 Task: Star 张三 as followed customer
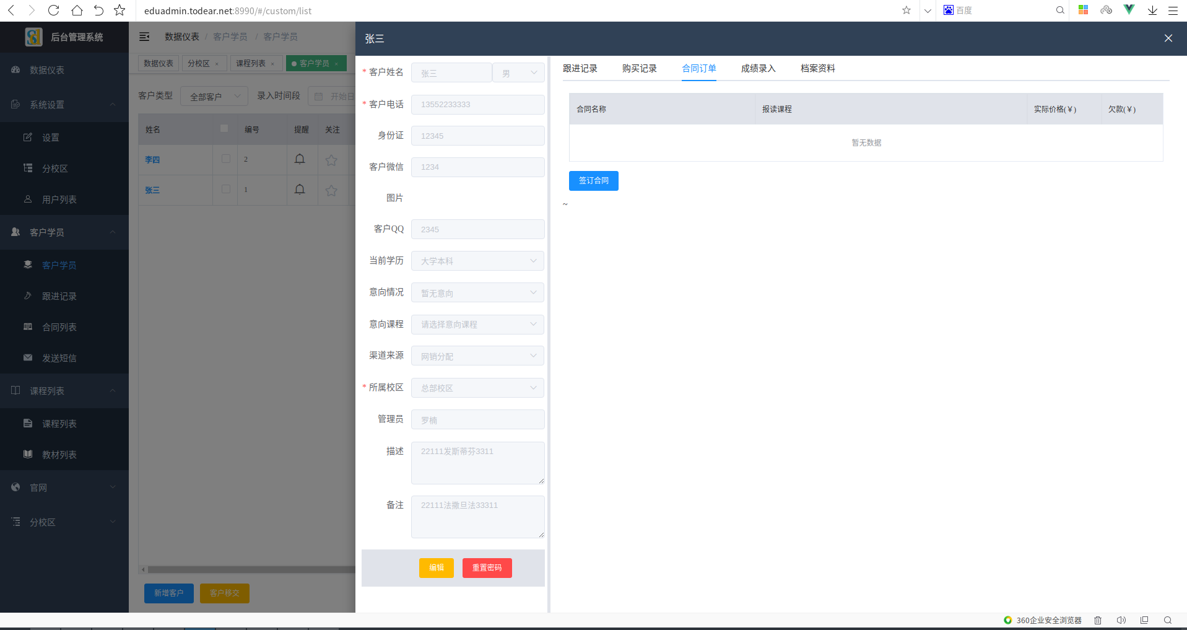click(x=331, y=190)
